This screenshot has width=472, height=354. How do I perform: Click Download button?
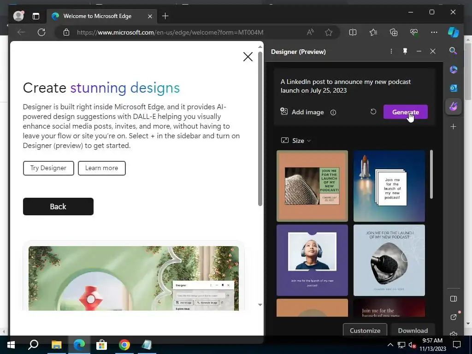point(413,330)
